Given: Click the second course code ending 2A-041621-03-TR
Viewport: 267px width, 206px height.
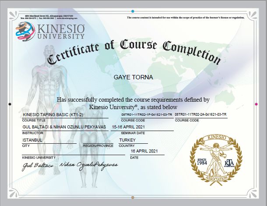Looking at the screenshot, I should (x=200, y=114).
